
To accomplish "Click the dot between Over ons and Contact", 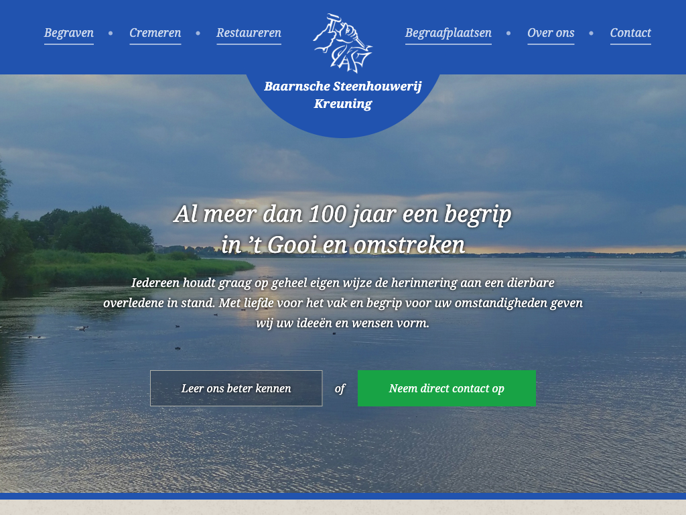I will tap(591, 33).
